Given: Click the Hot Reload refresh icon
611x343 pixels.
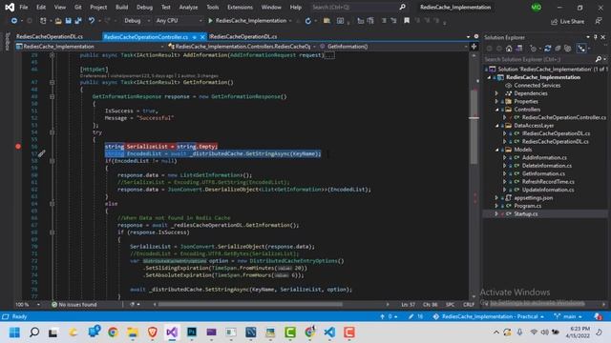Looking at the screenshot, I should click(307, 21).
